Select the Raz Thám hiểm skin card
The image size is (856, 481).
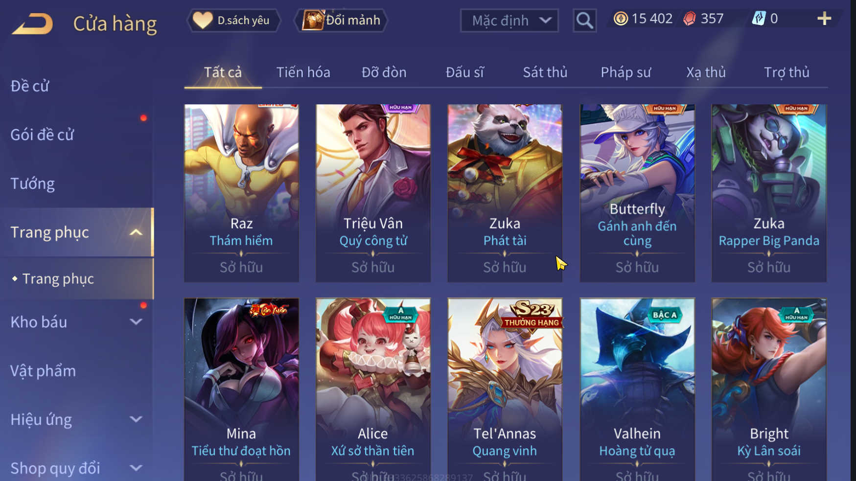tap(241, 193)
